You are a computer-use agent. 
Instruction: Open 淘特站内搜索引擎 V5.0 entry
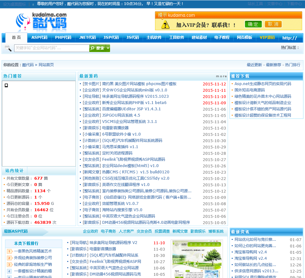[122, 210]
